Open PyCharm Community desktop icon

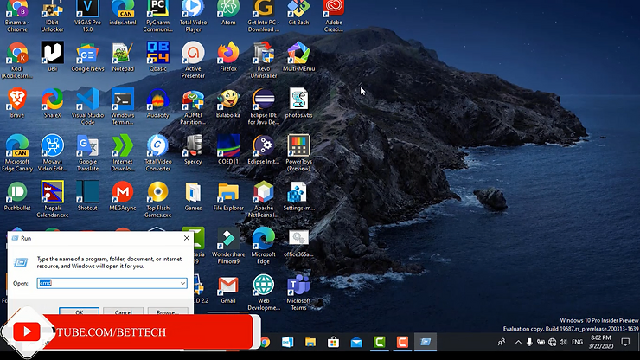tap(158, 16)
